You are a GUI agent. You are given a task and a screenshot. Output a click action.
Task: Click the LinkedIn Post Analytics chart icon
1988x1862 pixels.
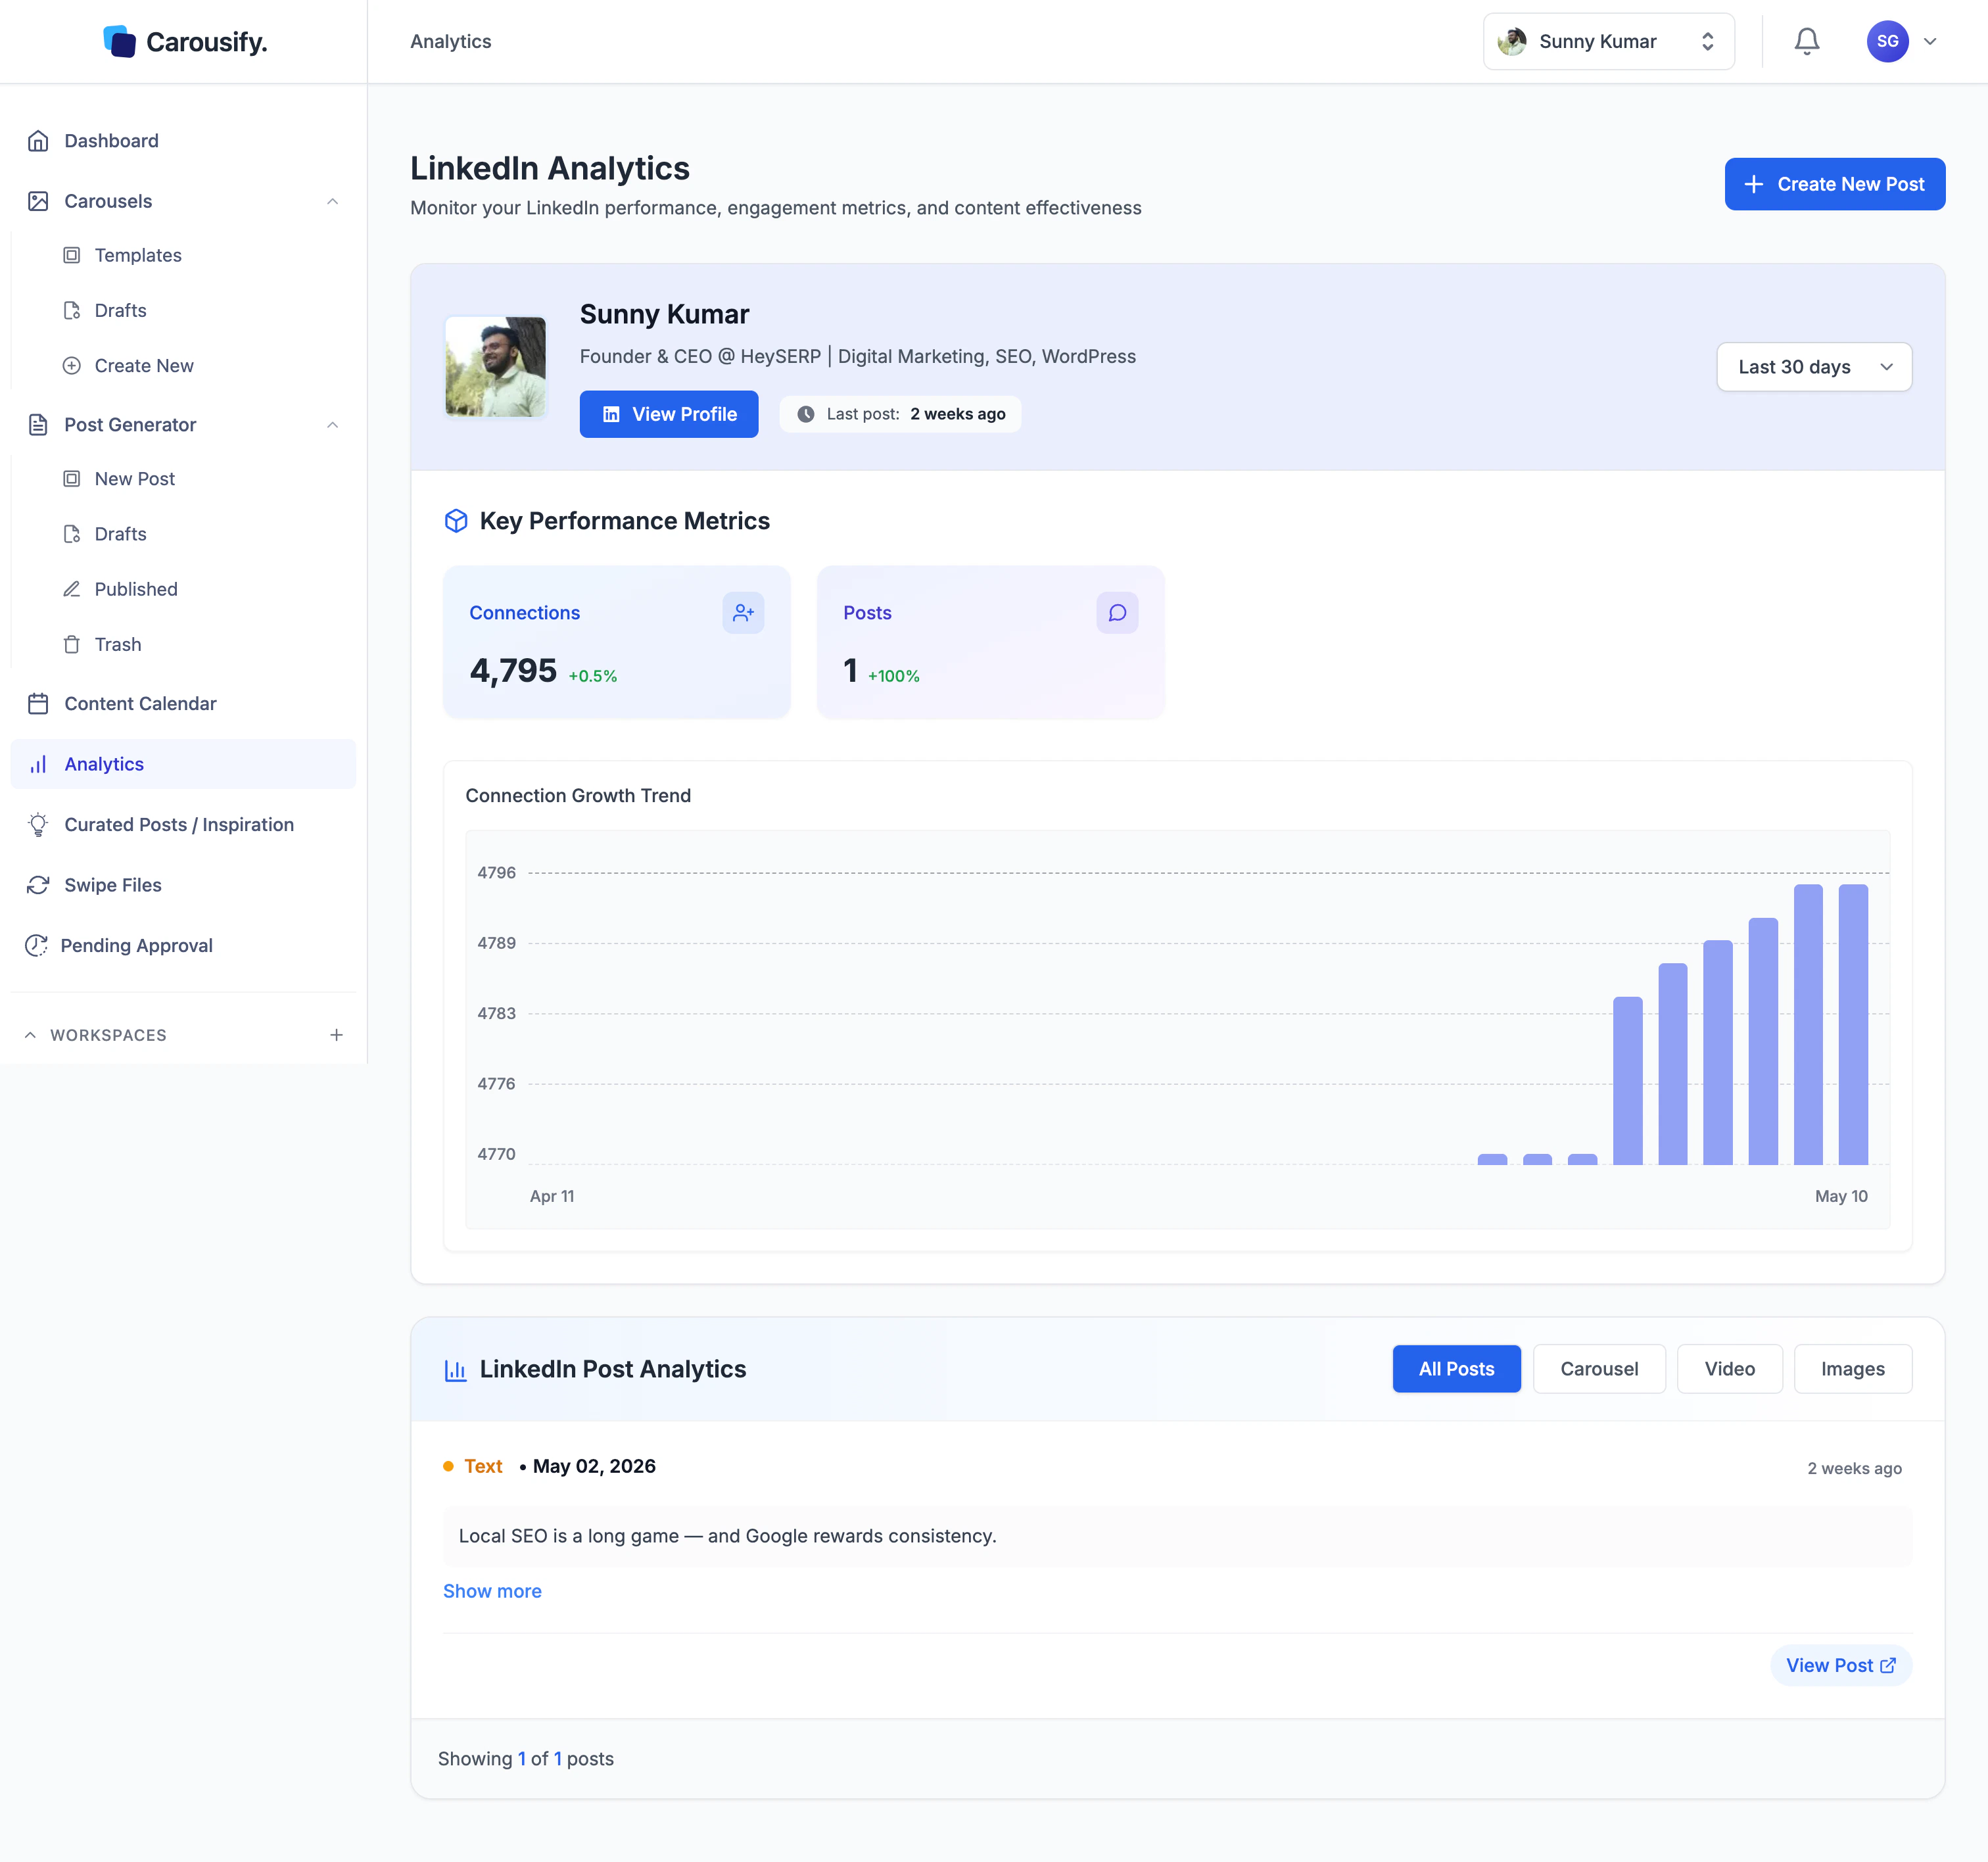[x=456, y=1370]
